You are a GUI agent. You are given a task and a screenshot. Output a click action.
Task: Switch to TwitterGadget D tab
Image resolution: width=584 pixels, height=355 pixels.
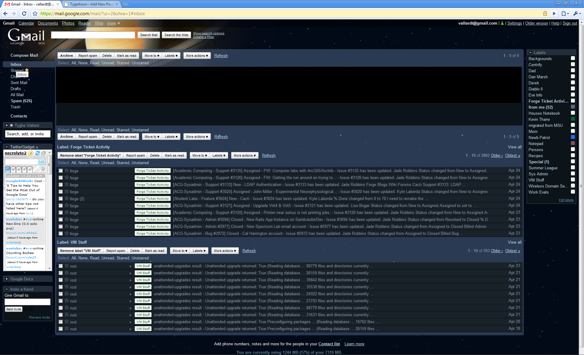(19, 170)
